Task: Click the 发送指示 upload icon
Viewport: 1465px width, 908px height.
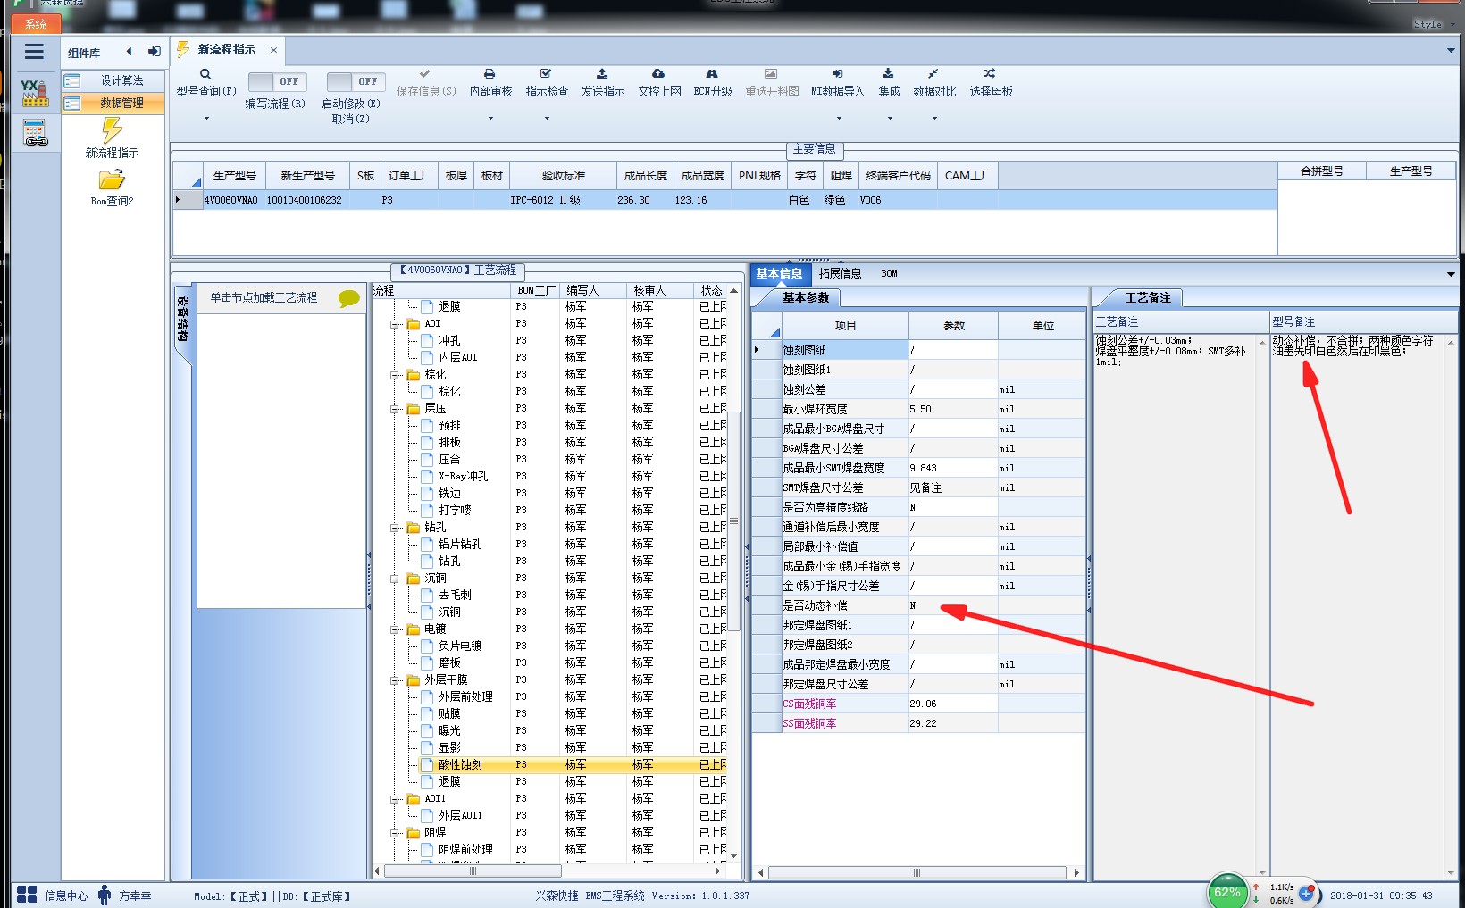Action: point(602,73)
